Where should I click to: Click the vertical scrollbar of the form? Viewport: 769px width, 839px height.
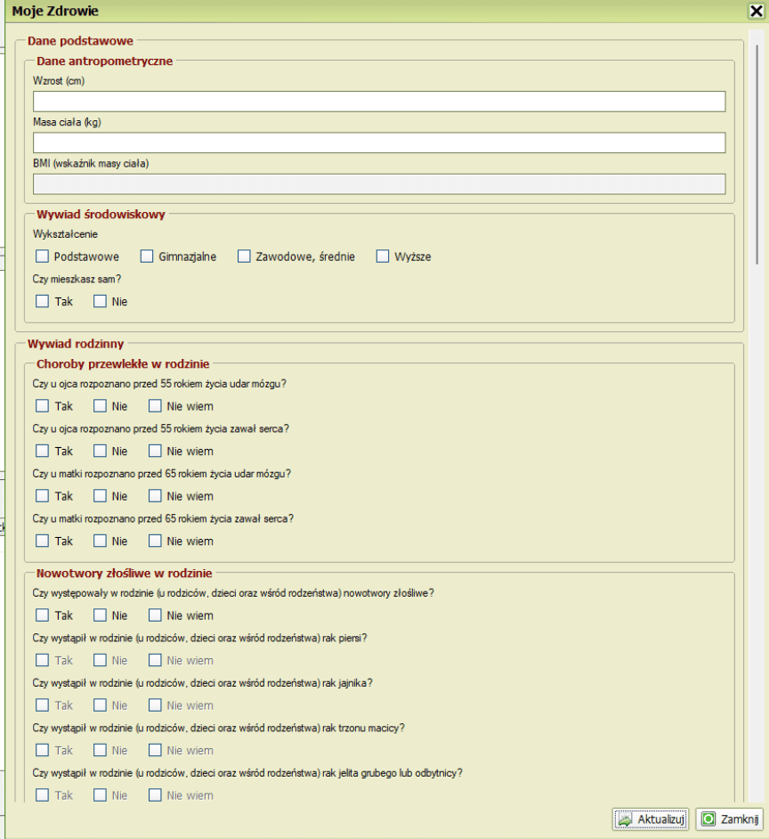coord(757,178)
